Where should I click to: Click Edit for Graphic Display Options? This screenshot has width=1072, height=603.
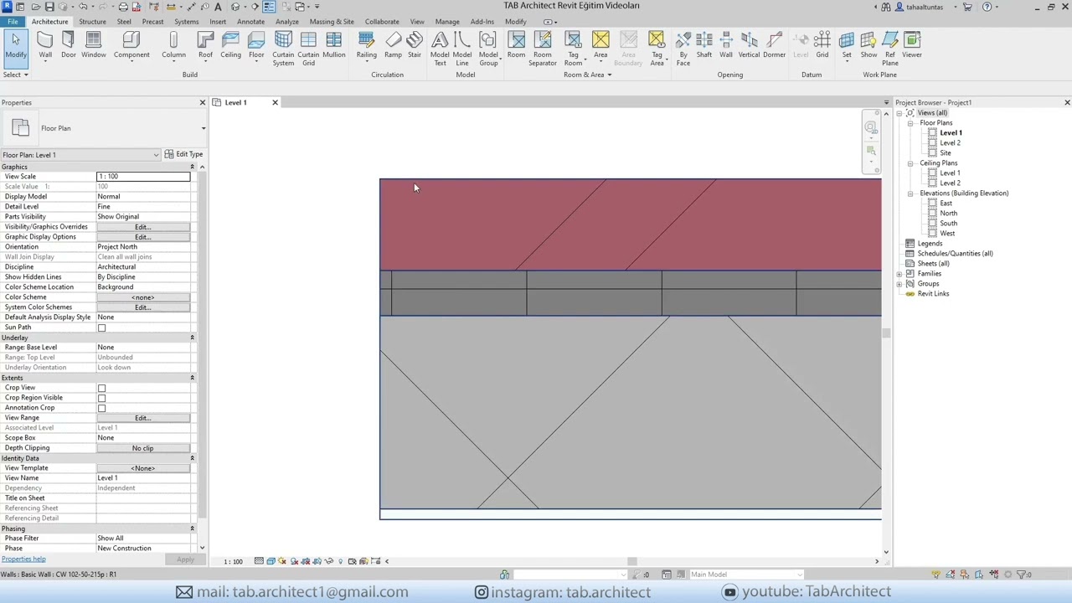(143, 237)
